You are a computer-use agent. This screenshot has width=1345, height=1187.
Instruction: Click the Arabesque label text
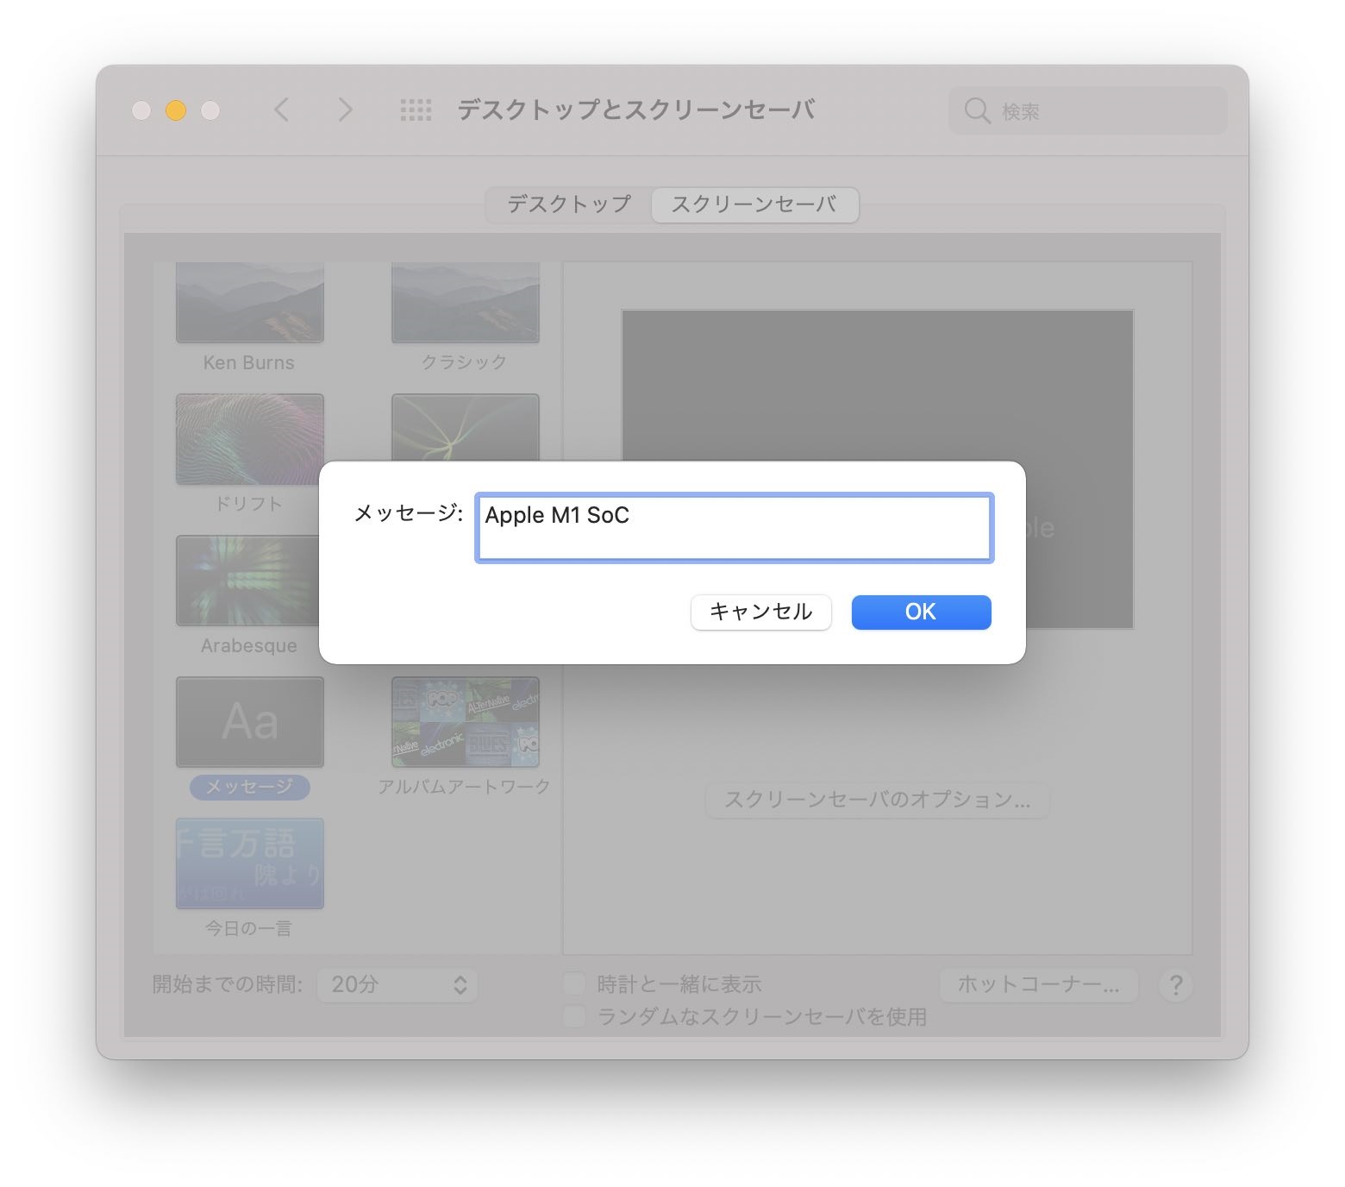[x=249, y=645]
